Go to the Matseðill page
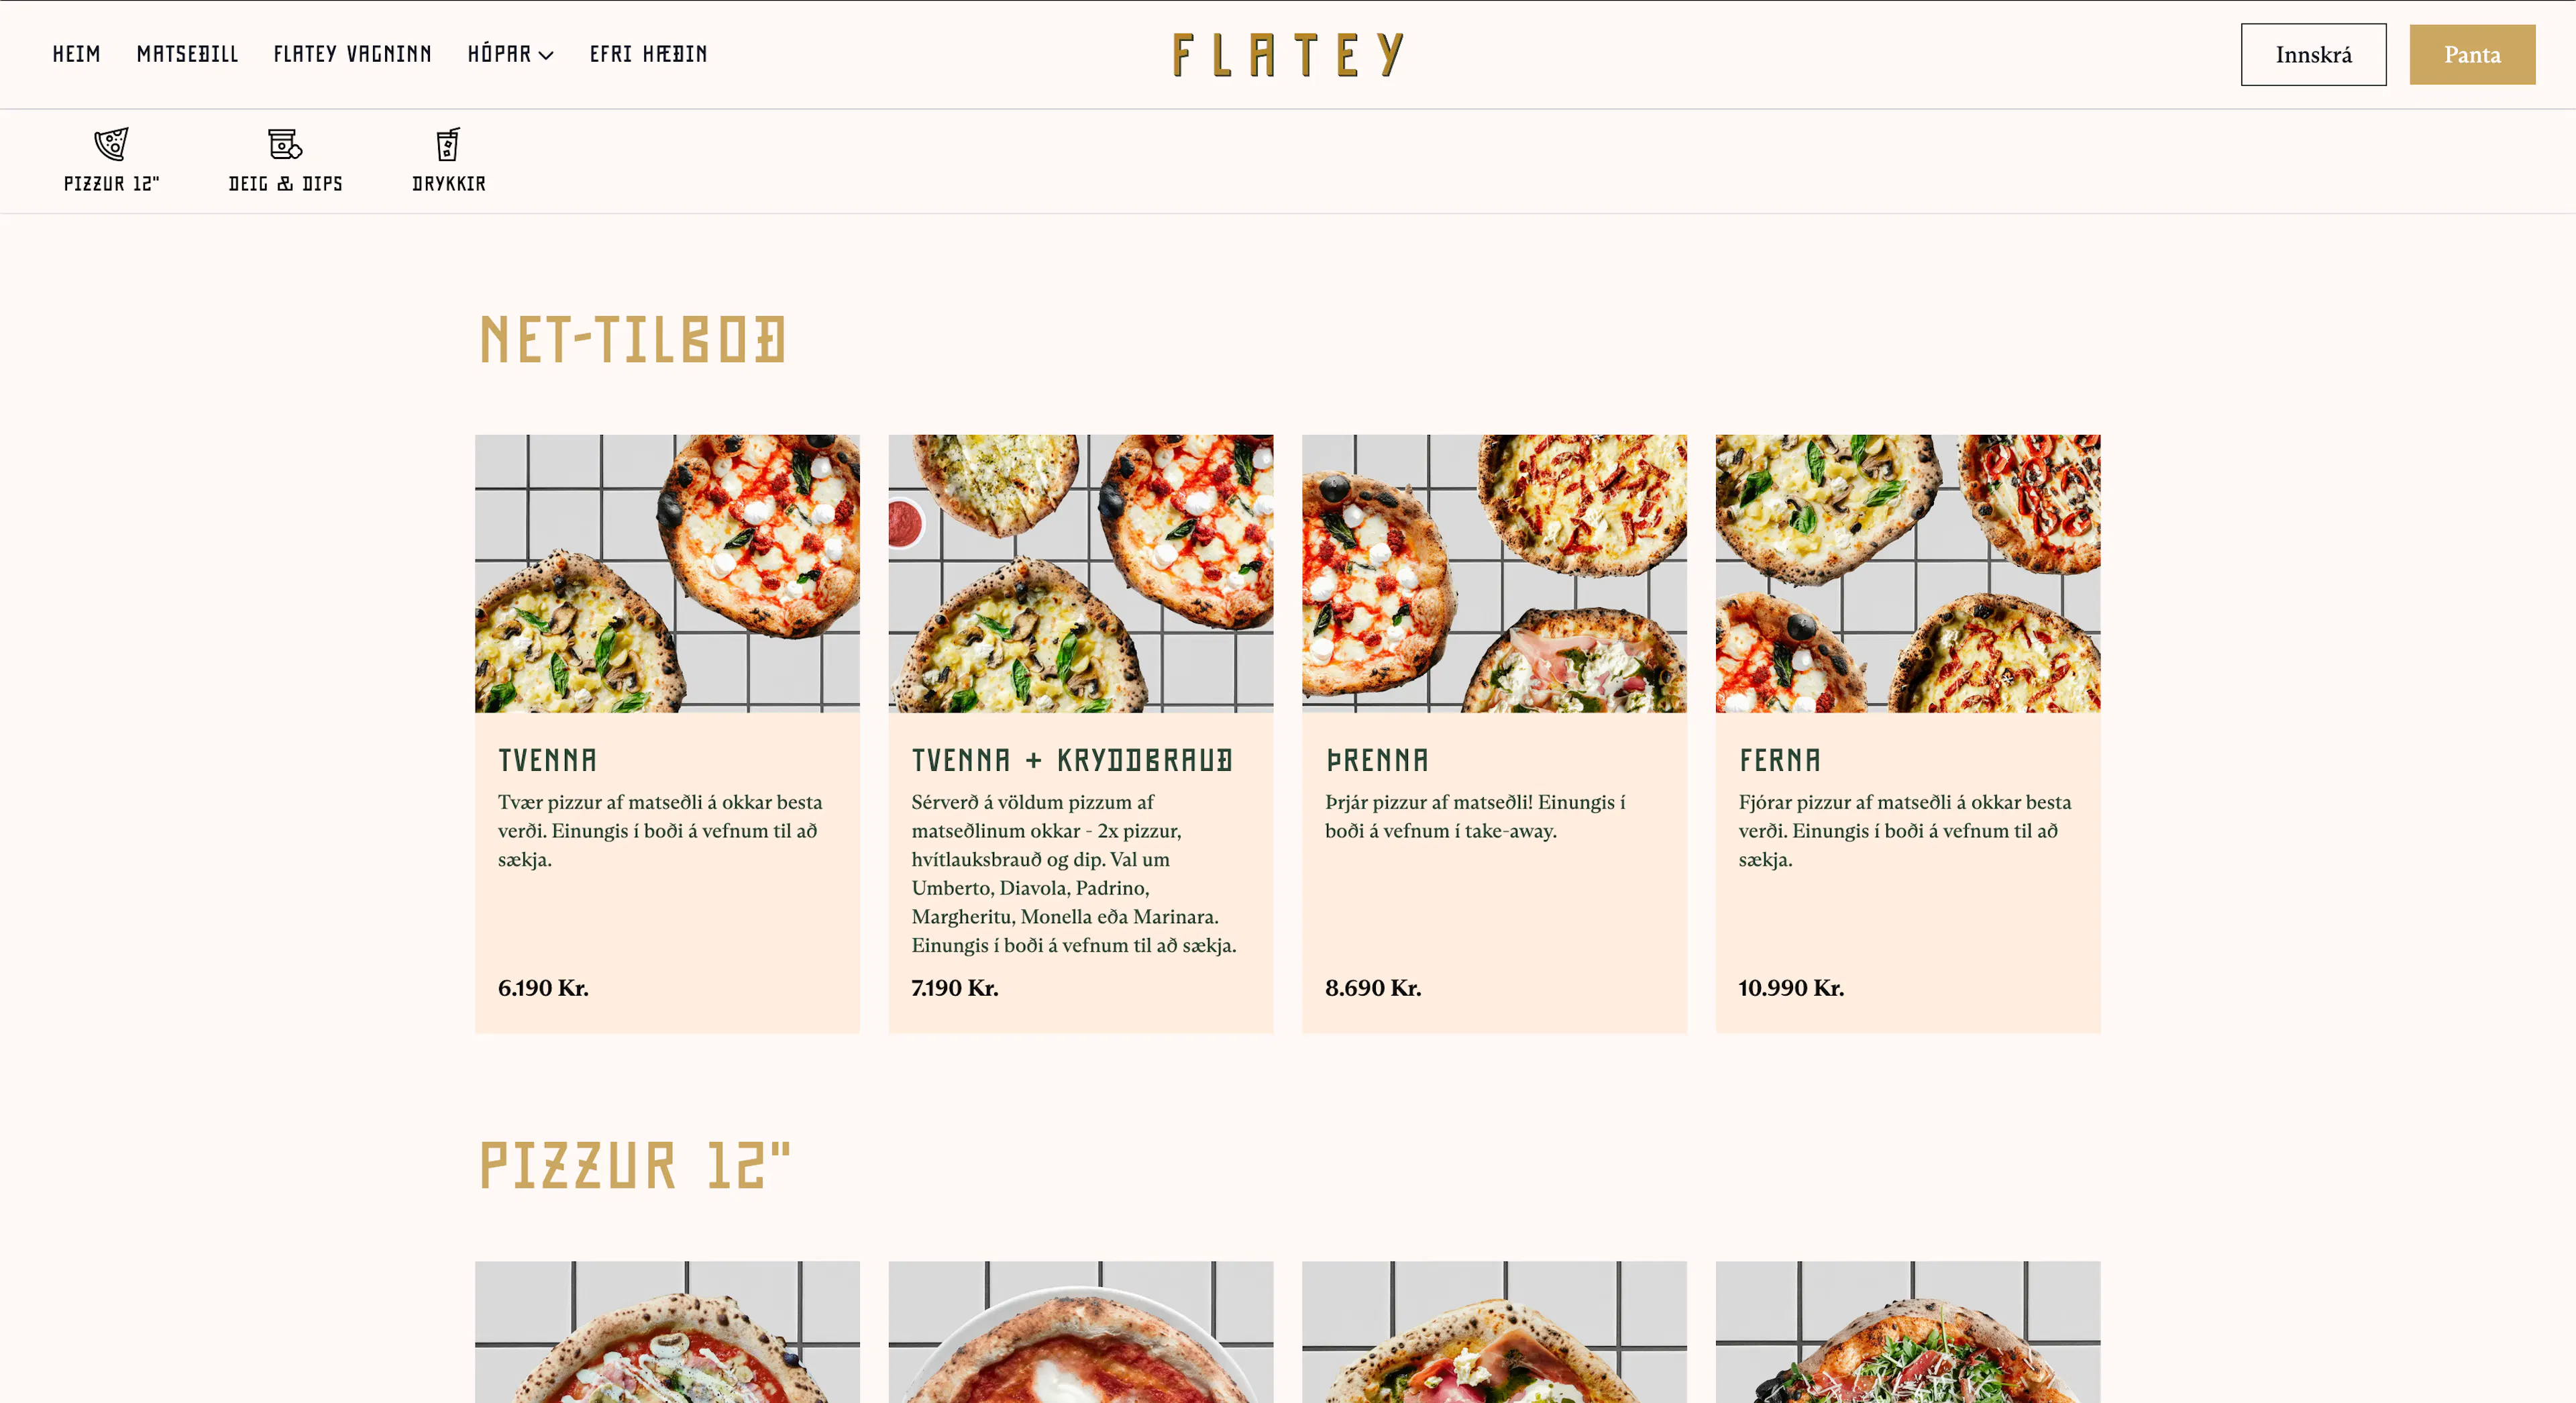The height and width of the screenshot is (1403, 2576). coord(188,54)
